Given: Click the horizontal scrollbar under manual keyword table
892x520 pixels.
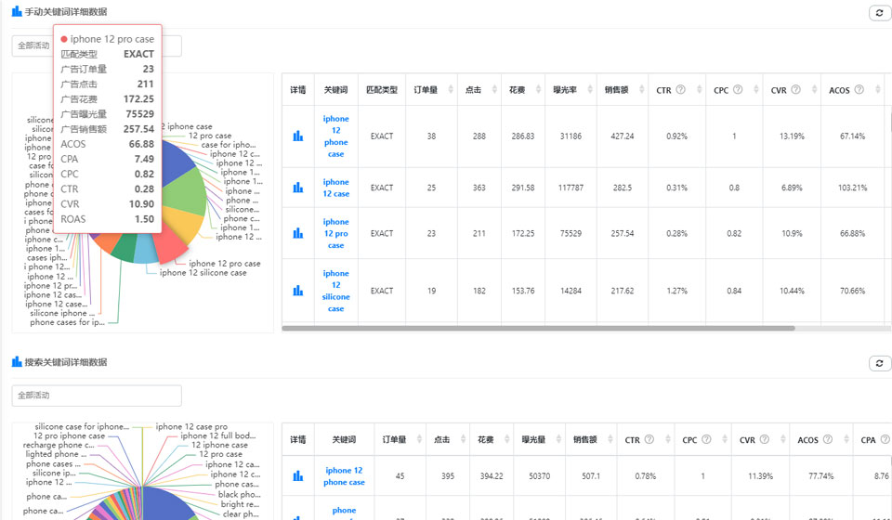Looking at the screenshot, I should 538,328.
